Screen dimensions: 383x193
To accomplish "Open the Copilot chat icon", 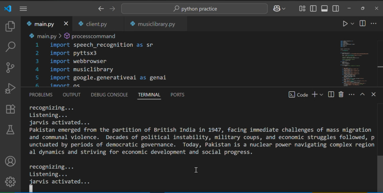I will click(x=276, y=8).
